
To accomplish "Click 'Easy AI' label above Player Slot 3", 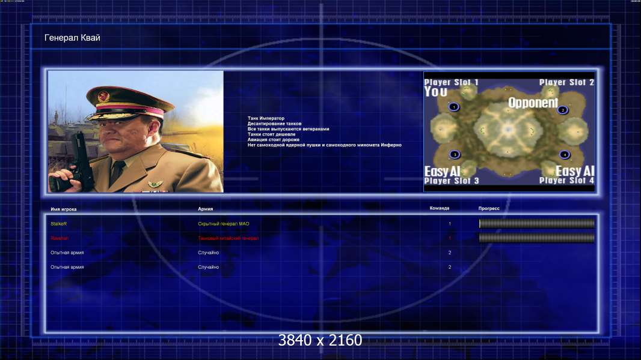I will (443, 171).
